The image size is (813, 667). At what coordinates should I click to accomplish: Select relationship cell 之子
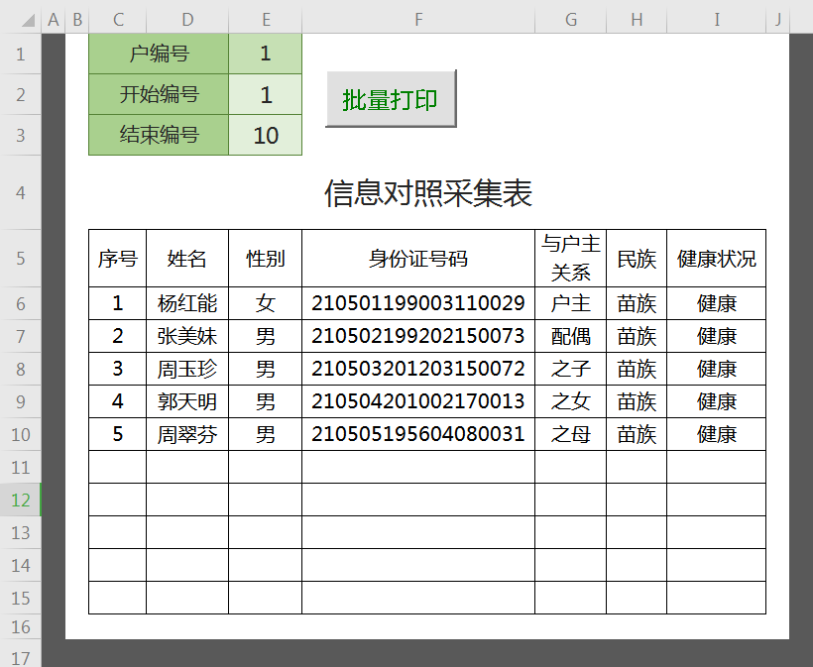tap(571, 369)
